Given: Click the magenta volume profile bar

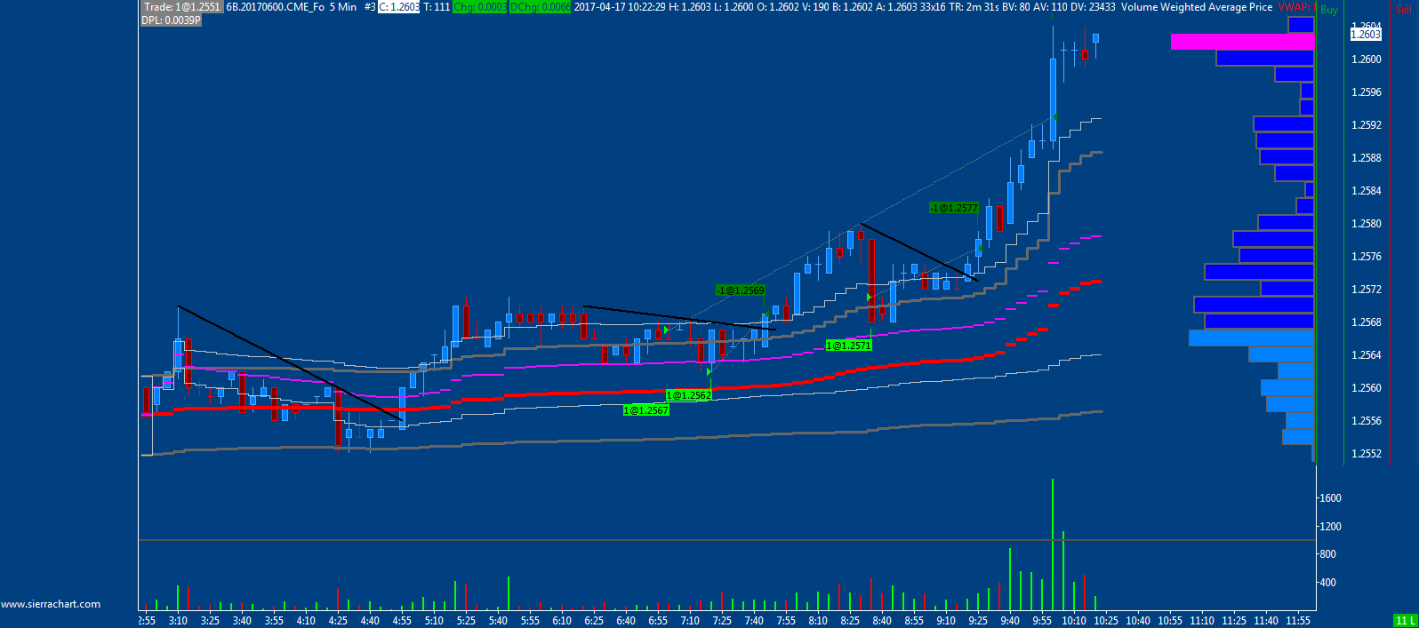Looking at the screenshot, I should (x=1242, y=42).
